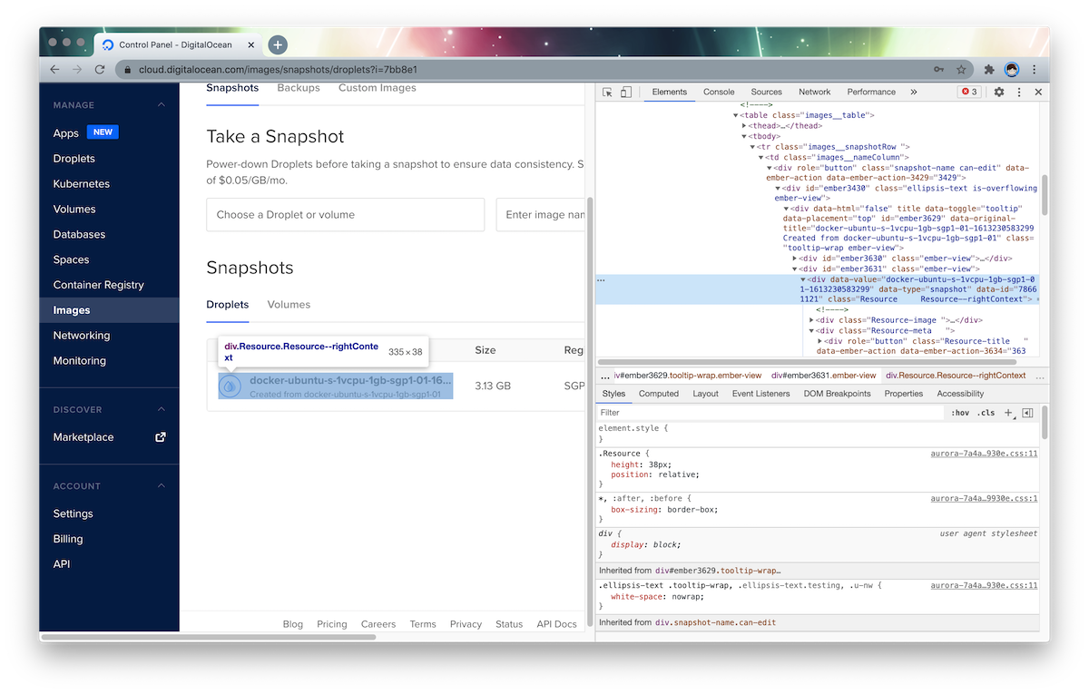The width and height of the screenshot is (1089, 694).
Task: Expand the thead node in DOM tree
Action: (744, 126)
